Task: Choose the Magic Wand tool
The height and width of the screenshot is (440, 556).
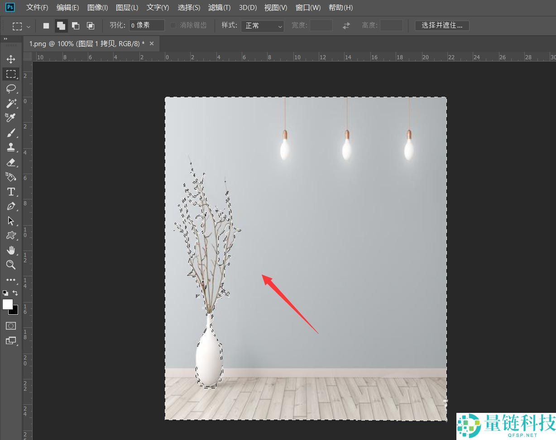Action: [x=11, y=103]
